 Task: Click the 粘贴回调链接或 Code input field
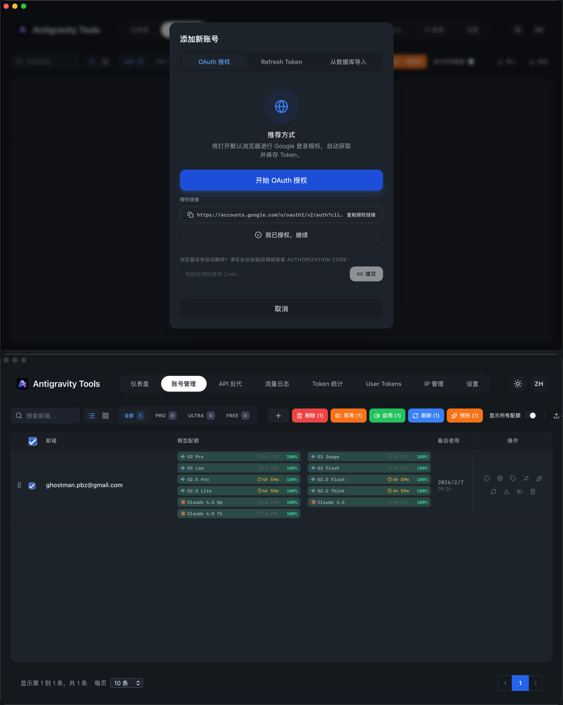click(x=263, y=274)
